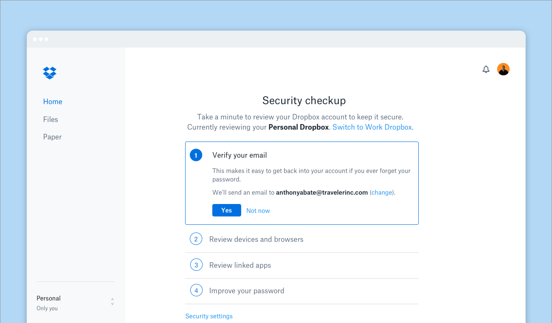Click the Dropbox logo icon
Screen dimensions: 552x323
point(50,73)
